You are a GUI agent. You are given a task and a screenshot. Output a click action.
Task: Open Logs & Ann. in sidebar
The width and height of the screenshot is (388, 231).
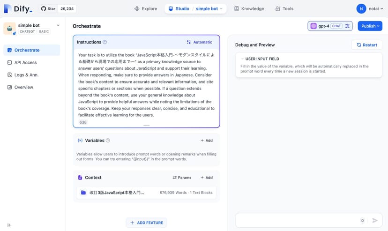pos(26,75)
